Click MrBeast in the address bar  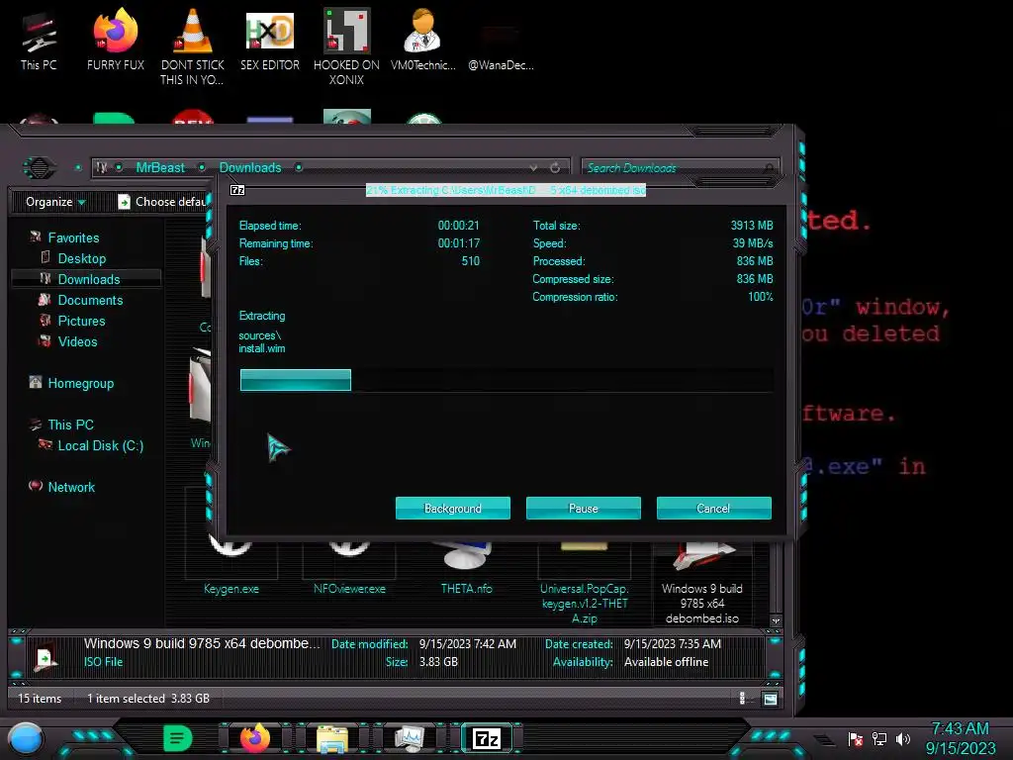[x=160, y=167]
